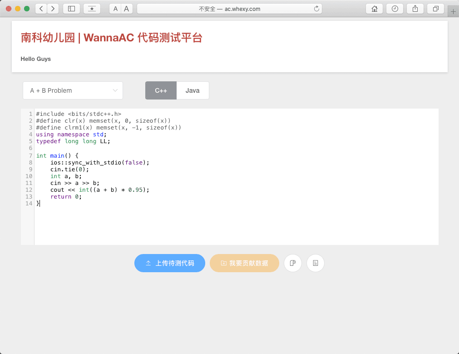Go back to the previous page

(41, 9)
